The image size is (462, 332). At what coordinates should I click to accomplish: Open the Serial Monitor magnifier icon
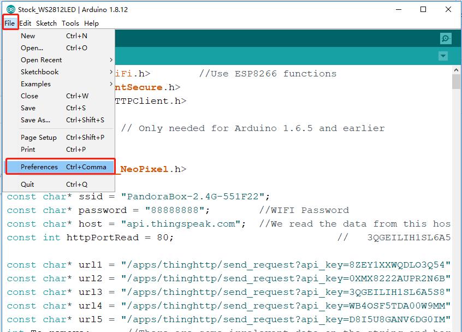pyautogui.click(x=446, y=38)
